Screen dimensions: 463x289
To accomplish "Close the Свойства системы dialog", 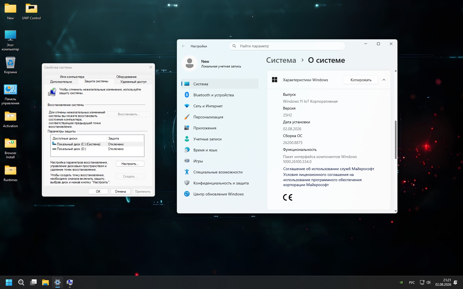I will (151, 67).
